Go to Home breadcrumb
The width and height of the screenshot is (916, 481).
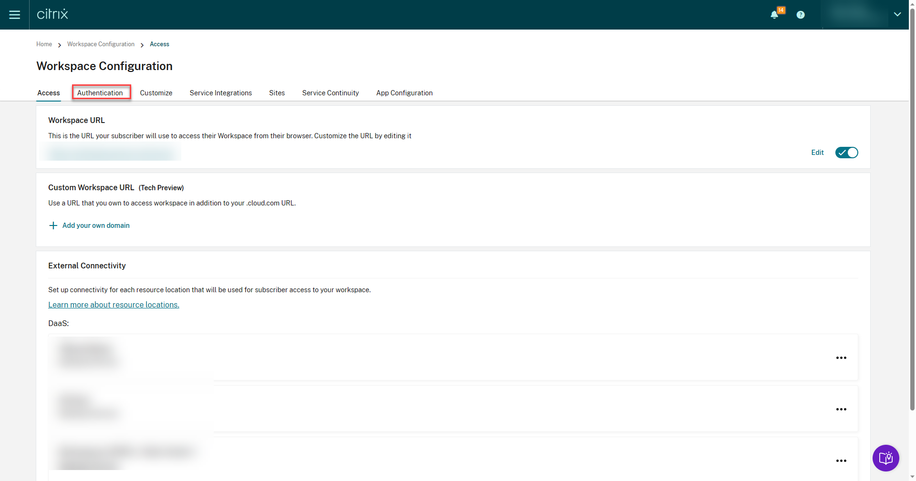44,44
